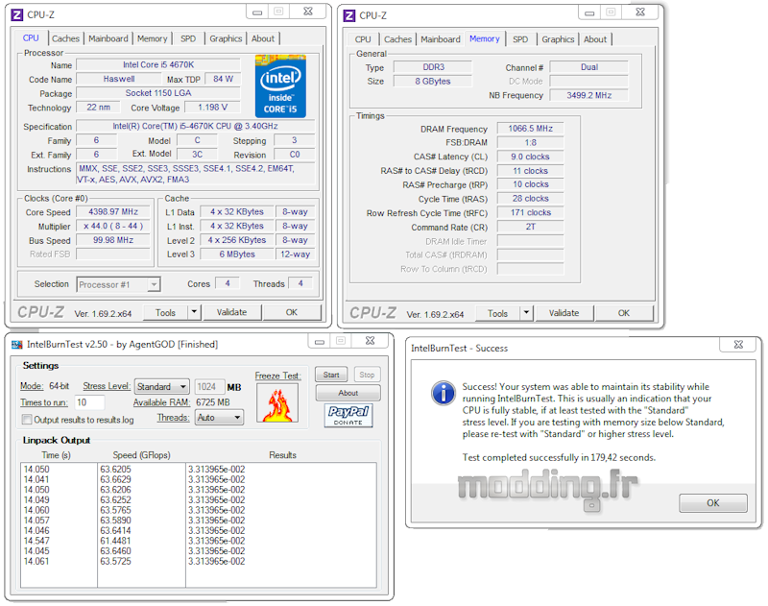Image resolution: width=768 pixels, height=606 pixels.
Task: Open Caches tab in right CPU-Z window
Action: pyautogui.click(x=397, y=39)
